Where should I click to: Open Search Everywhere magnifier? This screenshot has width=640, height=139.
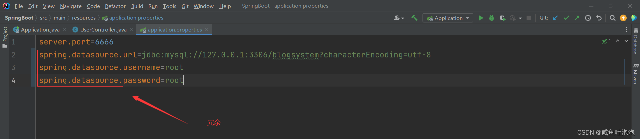612,18
